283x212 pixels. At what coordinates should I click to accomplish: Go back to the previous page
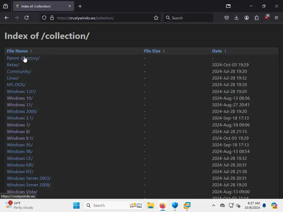(x=7, y=18)
